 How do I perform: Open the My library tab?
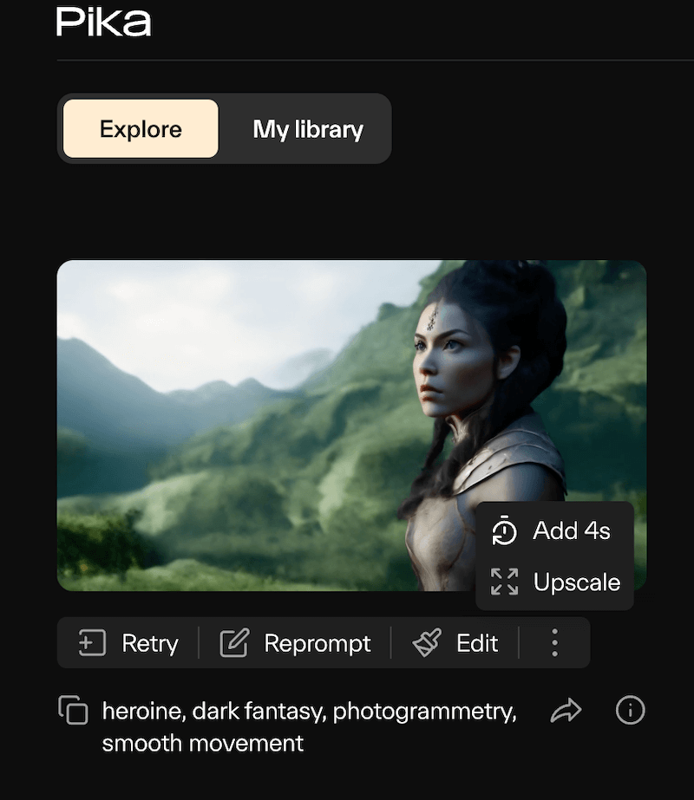point(308,129)
